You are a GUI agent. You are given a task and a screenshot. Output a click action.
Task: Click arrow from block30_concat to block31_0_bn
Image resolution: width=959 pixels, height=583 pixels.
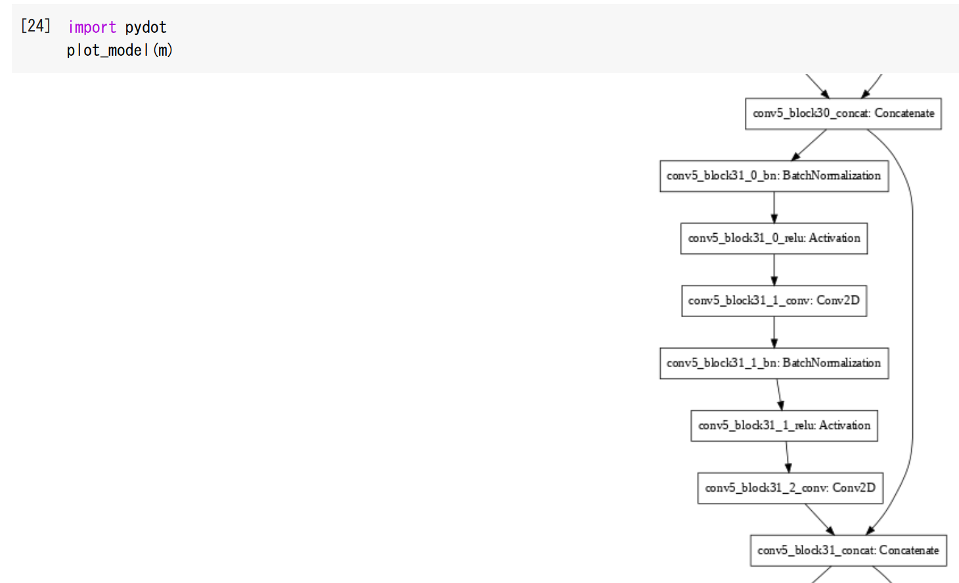[x=809, y=145]
